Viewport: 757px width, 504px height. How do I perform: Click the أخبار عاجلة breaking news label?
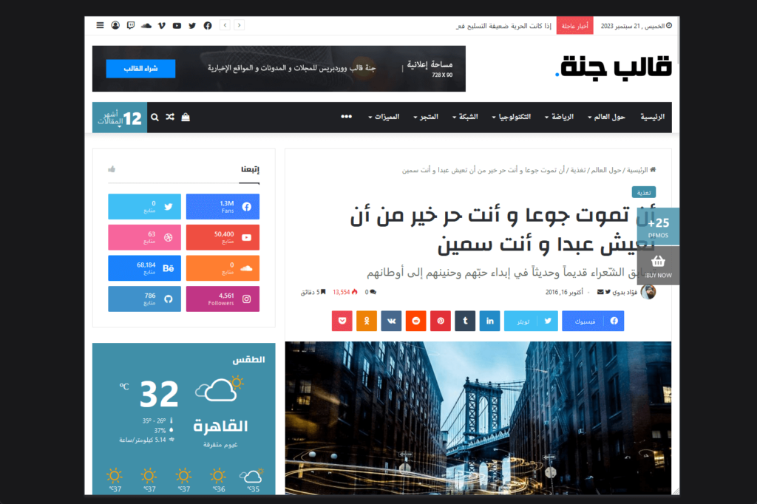point(574,26)
